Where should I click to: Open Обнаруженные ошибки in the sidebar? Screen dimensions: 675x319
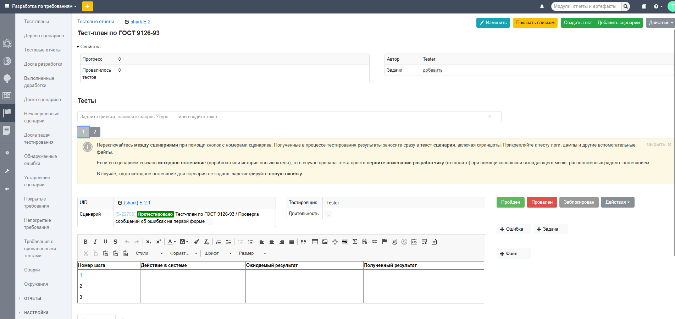coord(40,160)
